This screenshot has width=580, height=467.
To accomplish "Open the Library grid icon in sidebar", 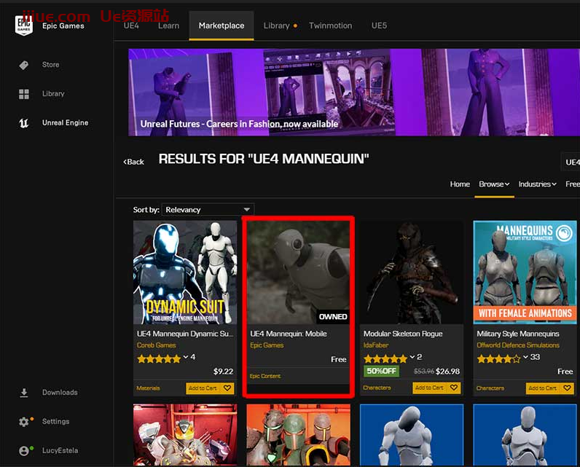I will [x=24, y=94].
